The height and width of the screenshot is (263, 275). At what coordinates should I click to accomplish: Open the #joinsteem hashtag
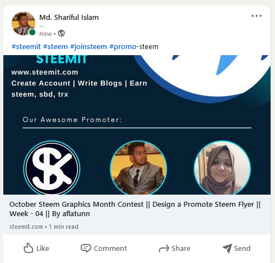coord(88,47)
